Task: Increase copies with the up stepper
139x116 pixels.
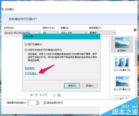Action: pos(38,102)
